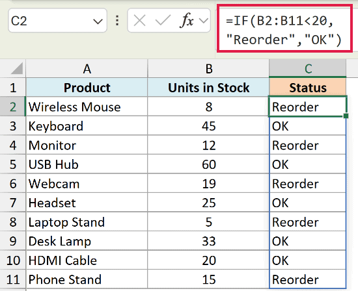The image size is (358, 291).
Task: Click the Name Box showing C2
Action: [57, 21]
